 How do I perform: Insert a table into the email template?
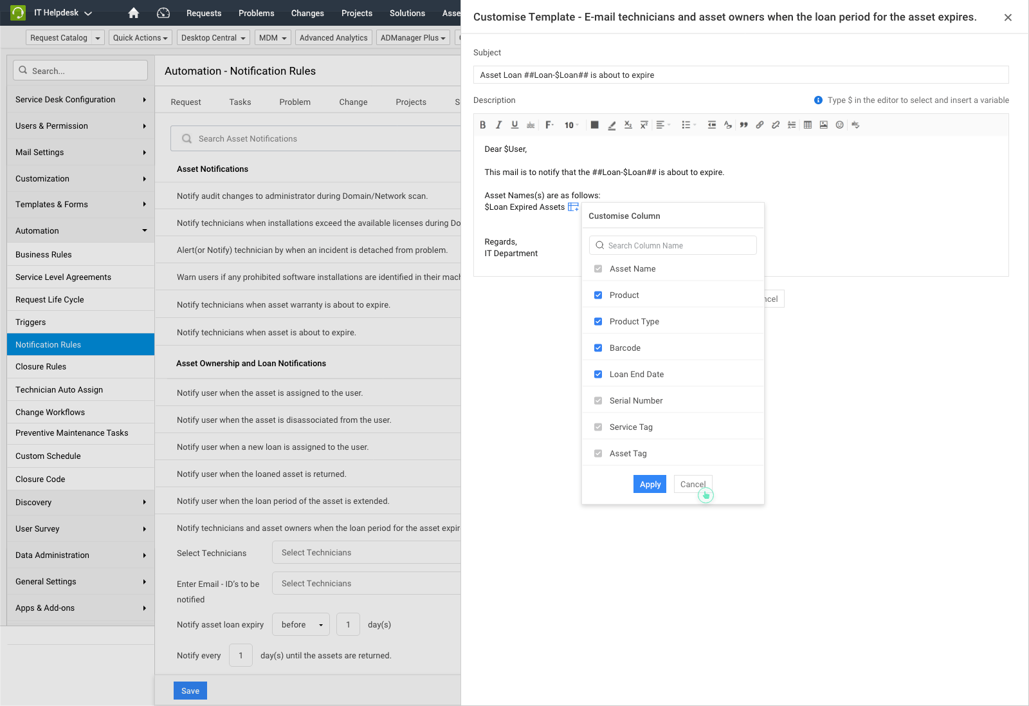tap(807, 125)
